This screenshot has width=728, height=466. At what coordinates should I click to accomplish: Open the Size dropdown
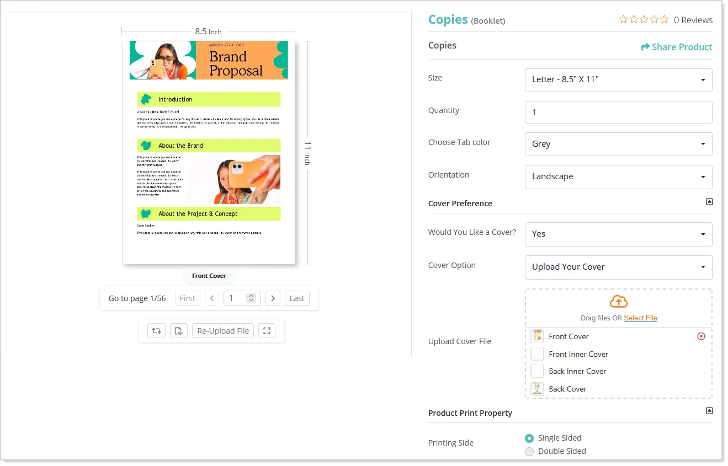pos(618,80)
